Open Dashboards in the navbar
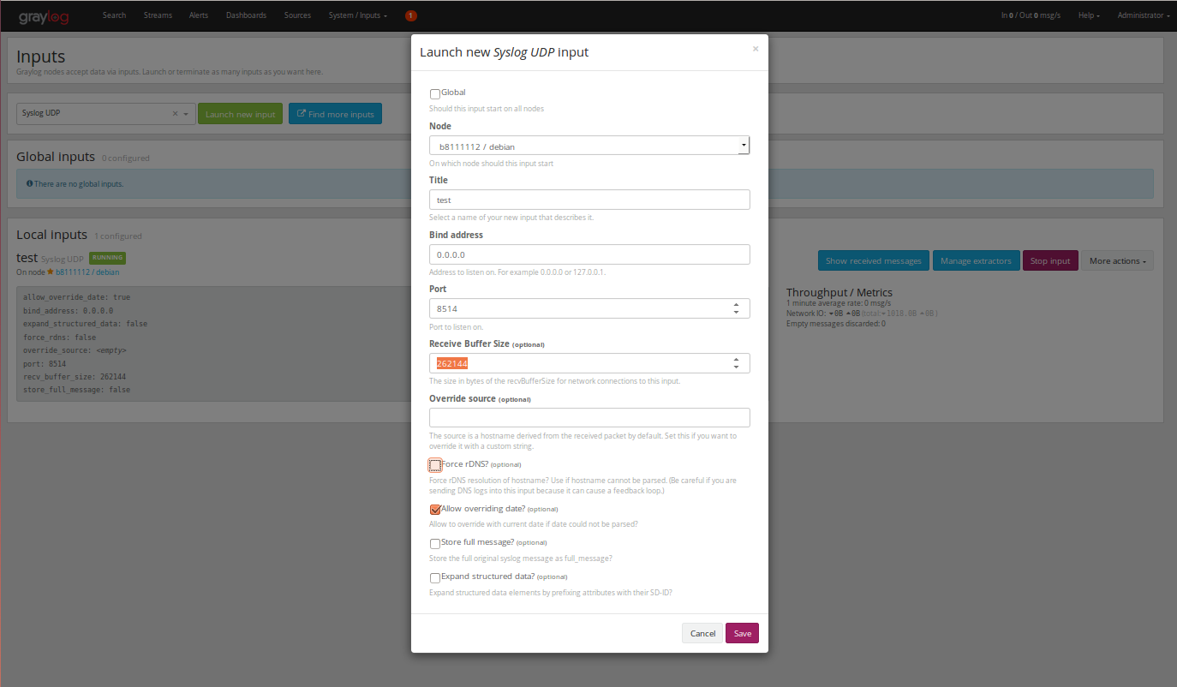 [246, 15]
